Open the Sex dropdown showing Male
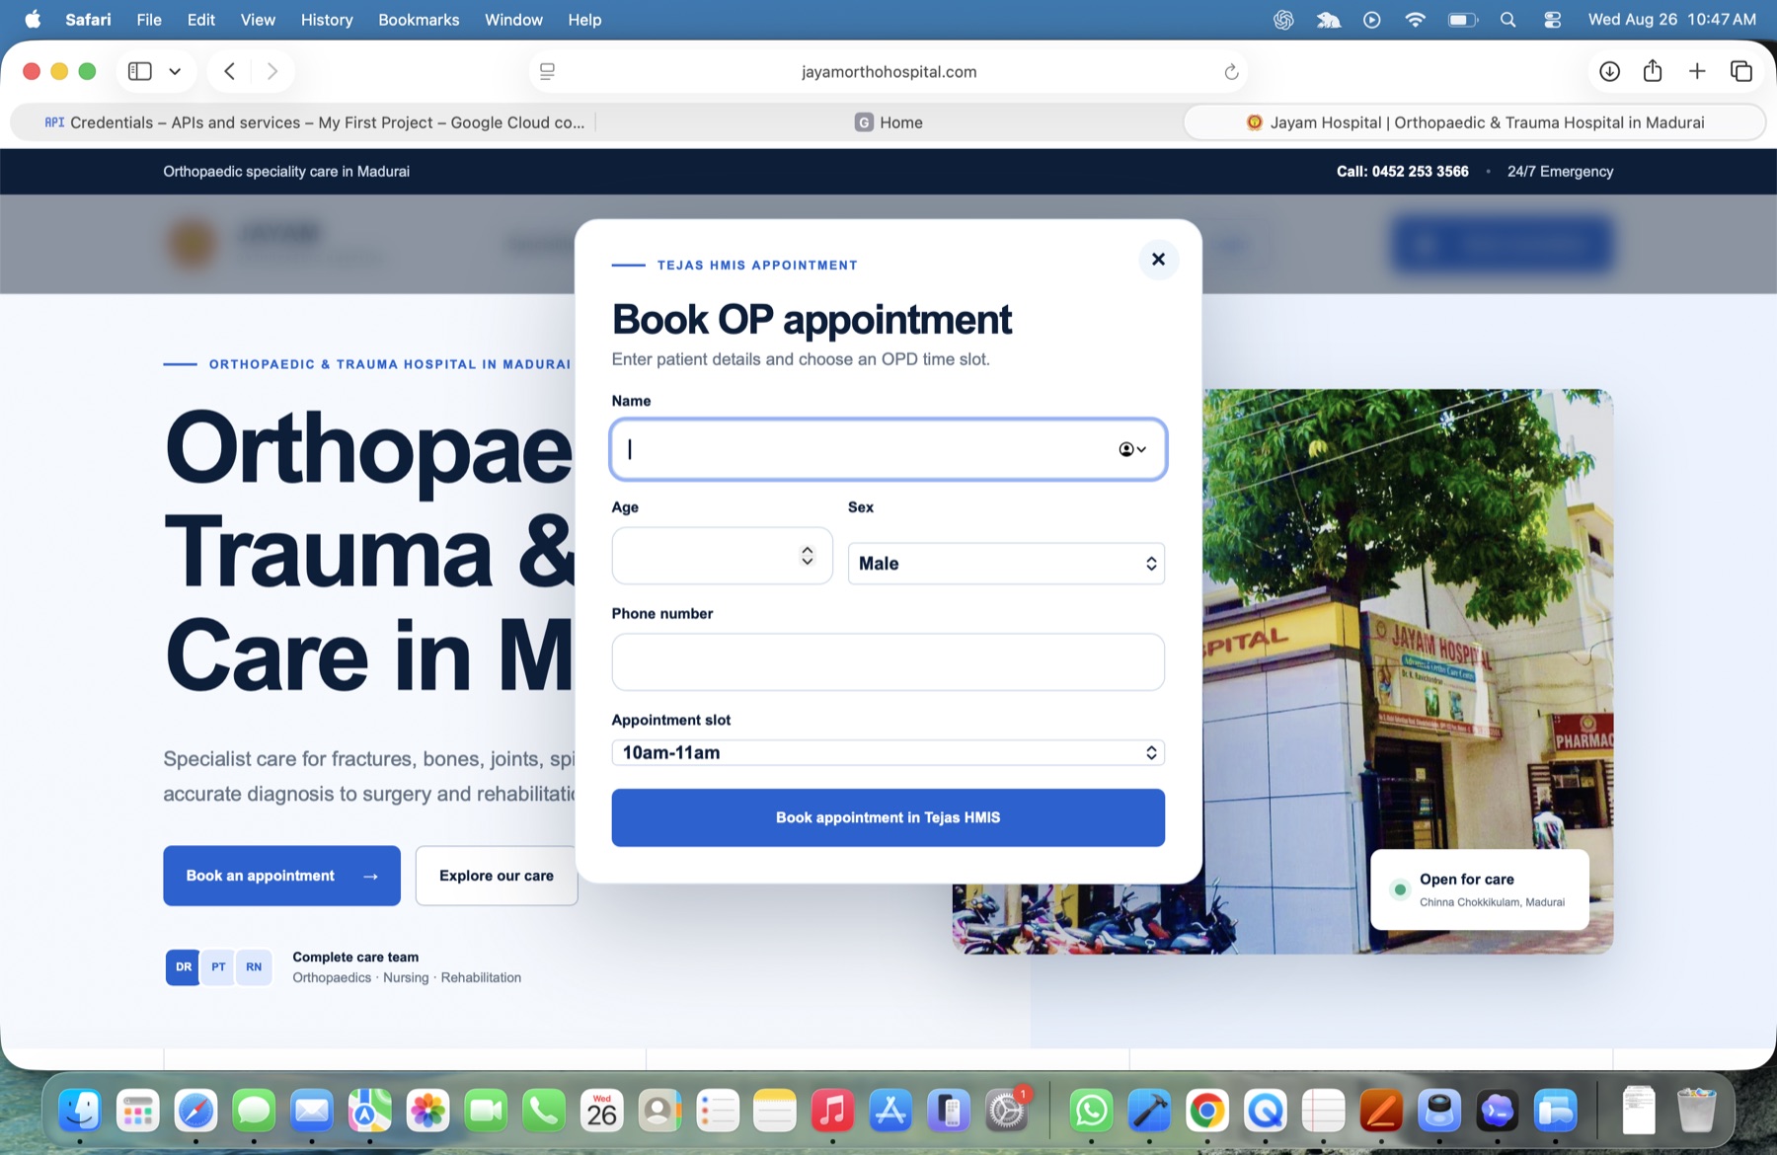The width and height of the screenshot is (1777, 1155). (1006, 564)
